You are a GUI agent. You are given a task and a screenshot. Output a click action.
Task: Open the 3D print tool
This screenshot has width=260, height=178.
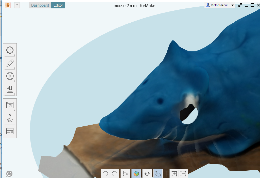pyautogui.click(x=10, y=118)
